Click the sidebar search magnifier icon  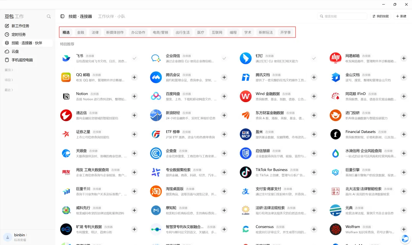[x=48, y=16]
